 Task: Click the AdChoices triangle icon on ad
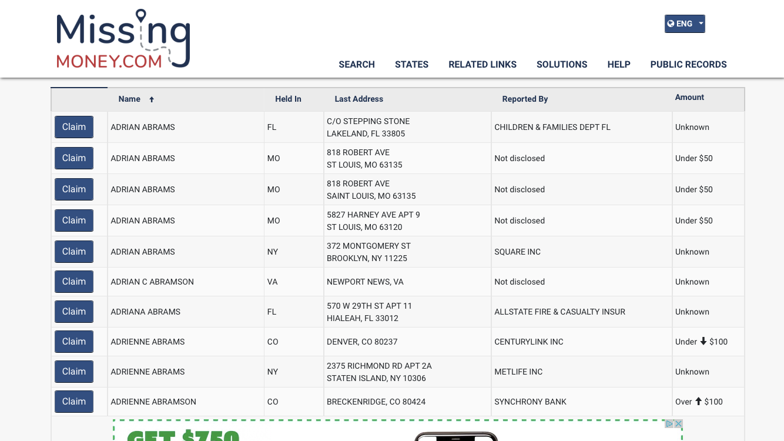coord(669,423)
